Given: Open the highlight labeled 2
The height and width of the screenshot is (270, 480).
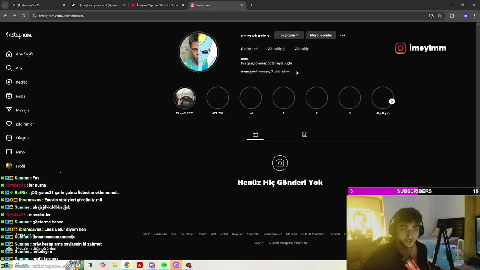Looking at the screenshot, I should [316, 98].
